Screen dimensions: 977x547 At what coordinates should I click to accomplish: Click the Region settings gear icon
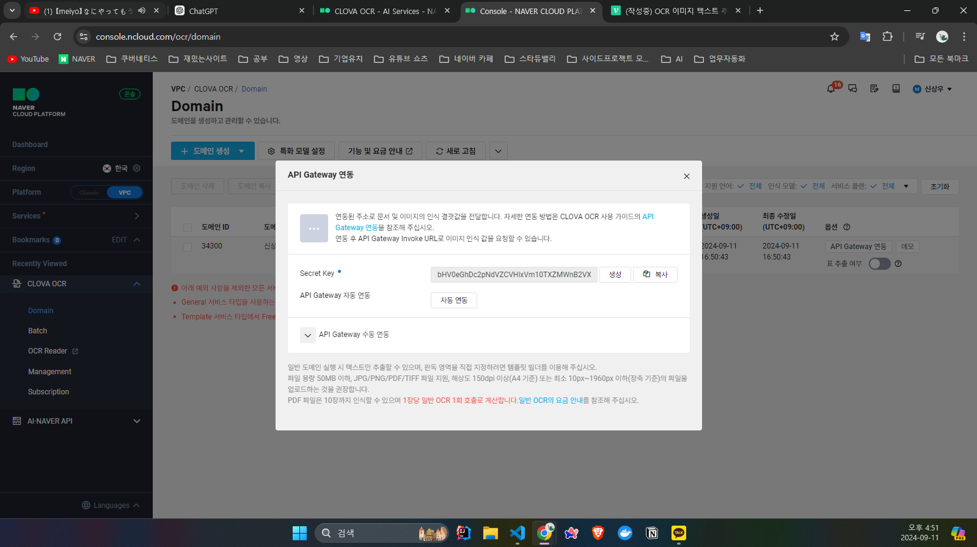click(137, 168)
